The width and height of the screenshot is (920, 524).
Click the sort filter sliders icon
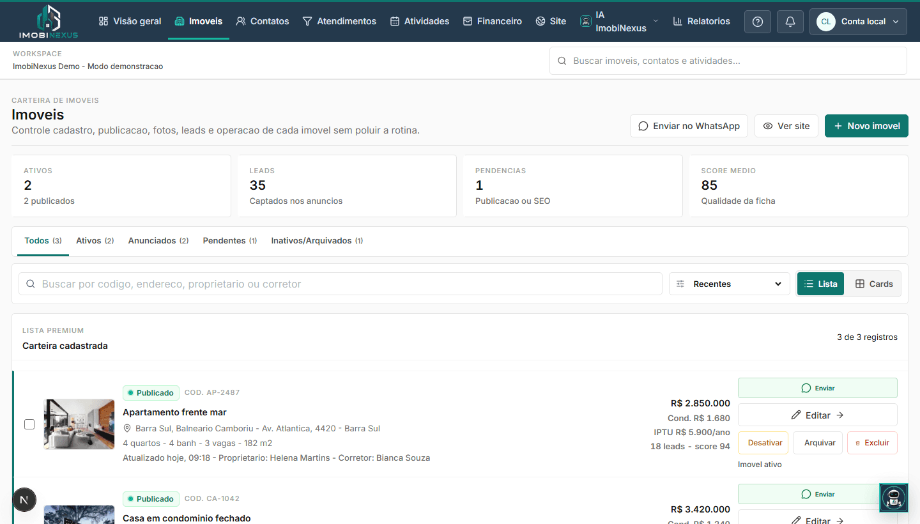680,284
